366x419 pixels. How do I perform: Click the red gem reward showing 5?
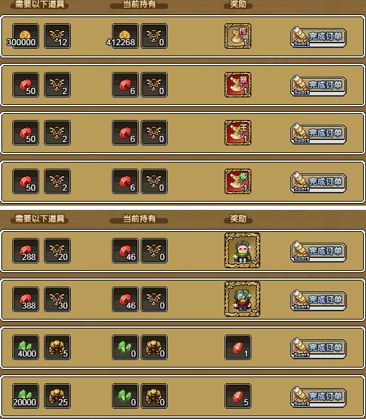point(238,396)
